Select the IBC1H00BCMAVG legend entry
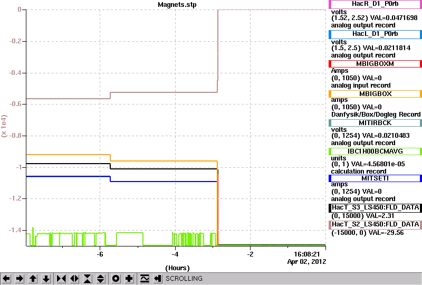 pos(375,151)
